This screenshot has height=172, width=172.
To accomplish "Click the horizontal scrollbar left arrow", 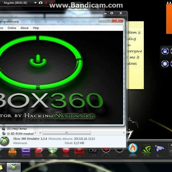I will coord(40,133).
